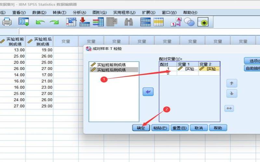Click the double-headed swap variables arrow

click(229, 109)
